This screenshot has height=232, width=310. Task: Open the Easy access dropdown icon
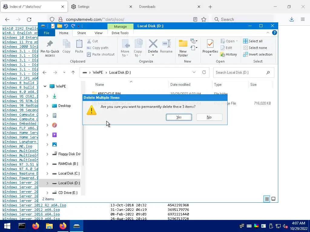[194, 47]
